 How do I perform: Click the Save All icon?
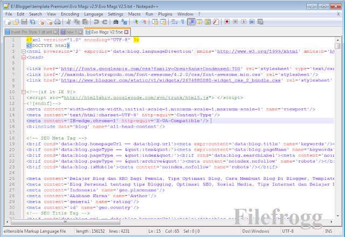[x=32, y=22]
